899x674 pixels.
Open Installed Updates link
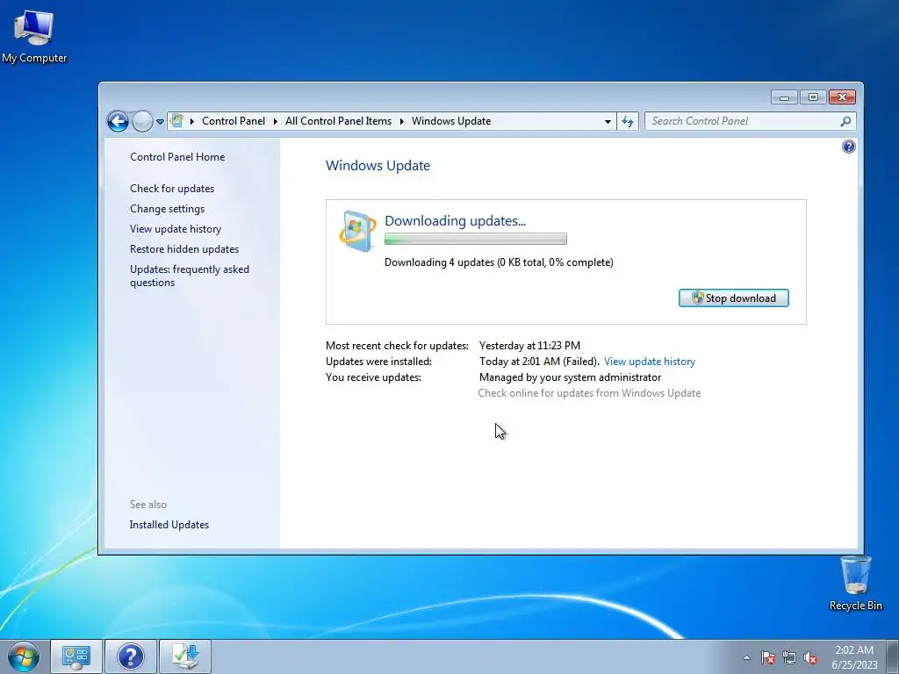[x=169, y=525]
